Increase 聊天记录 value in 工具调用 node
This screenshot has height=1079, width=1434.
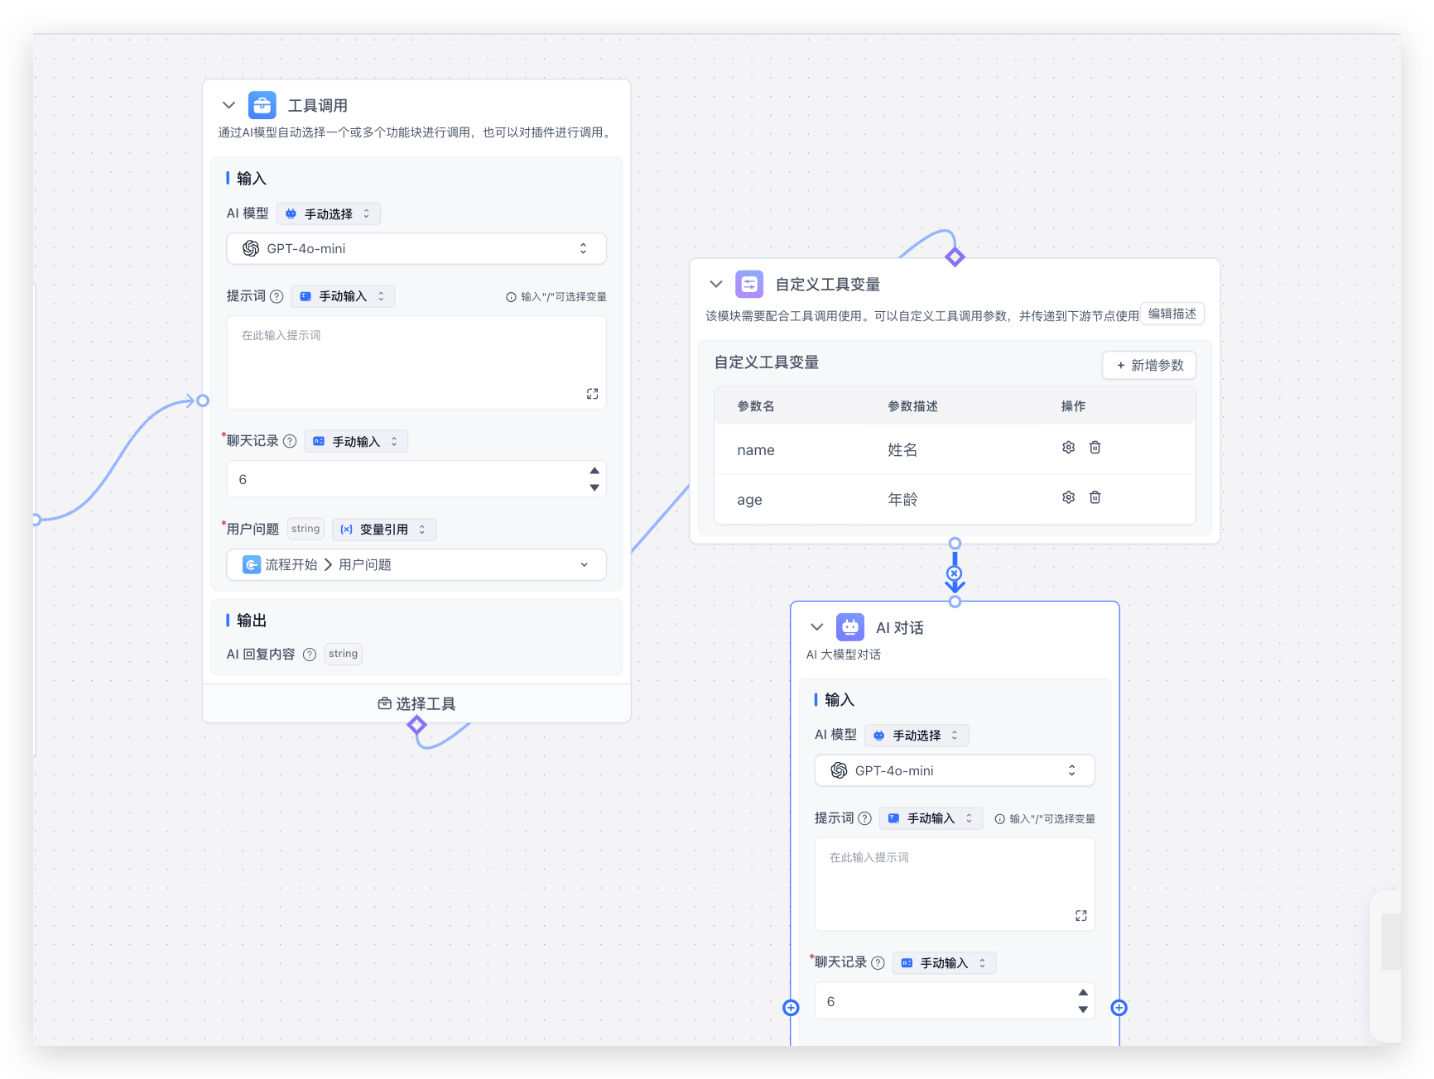594,471
